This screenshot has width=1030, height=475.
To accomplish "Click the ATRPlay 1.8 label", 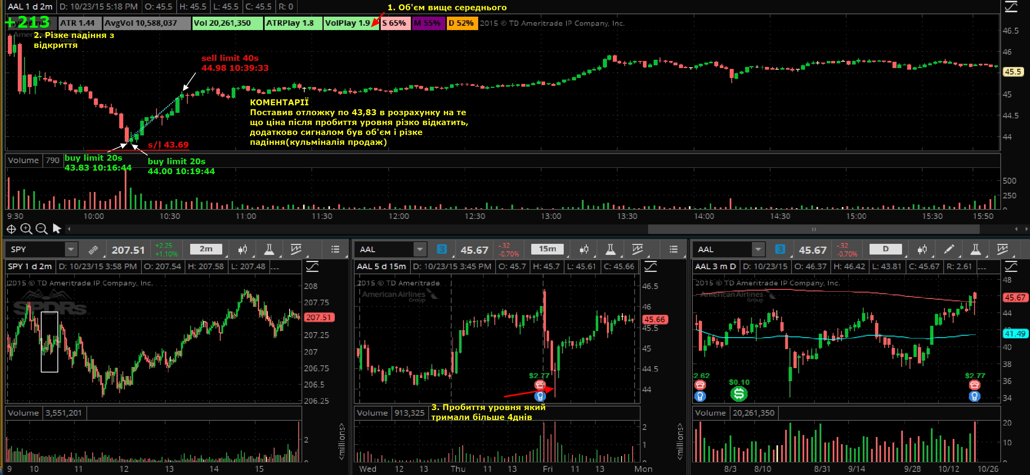I will point(294,23).
